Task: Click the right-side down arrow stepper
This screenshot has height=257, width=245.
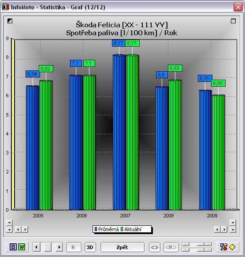Action: coord(233,230)
